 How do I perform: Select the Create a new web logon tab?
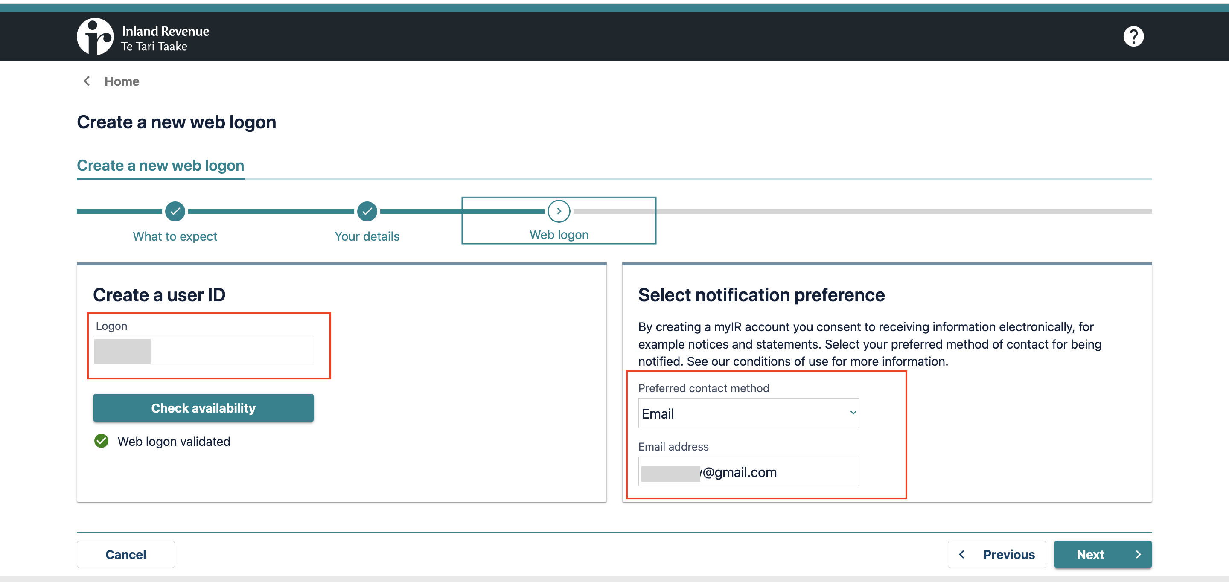(160, 166)
